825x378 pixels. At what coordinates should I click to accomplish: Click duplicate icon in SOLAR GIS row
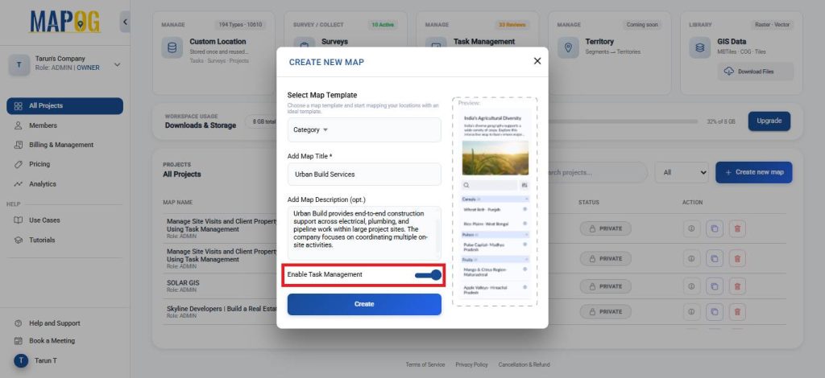[715, 286]
